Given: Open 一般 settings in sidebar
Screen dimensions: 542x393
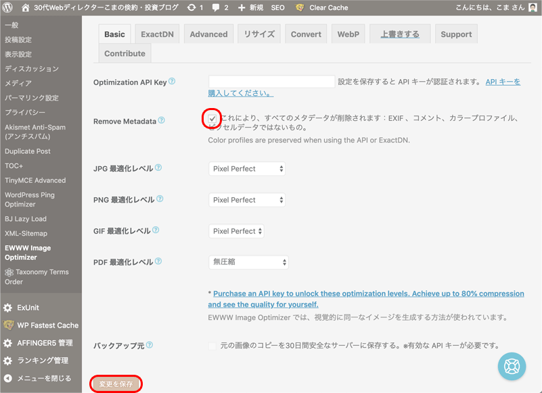Looking at the screenshot, I should 12,25.
